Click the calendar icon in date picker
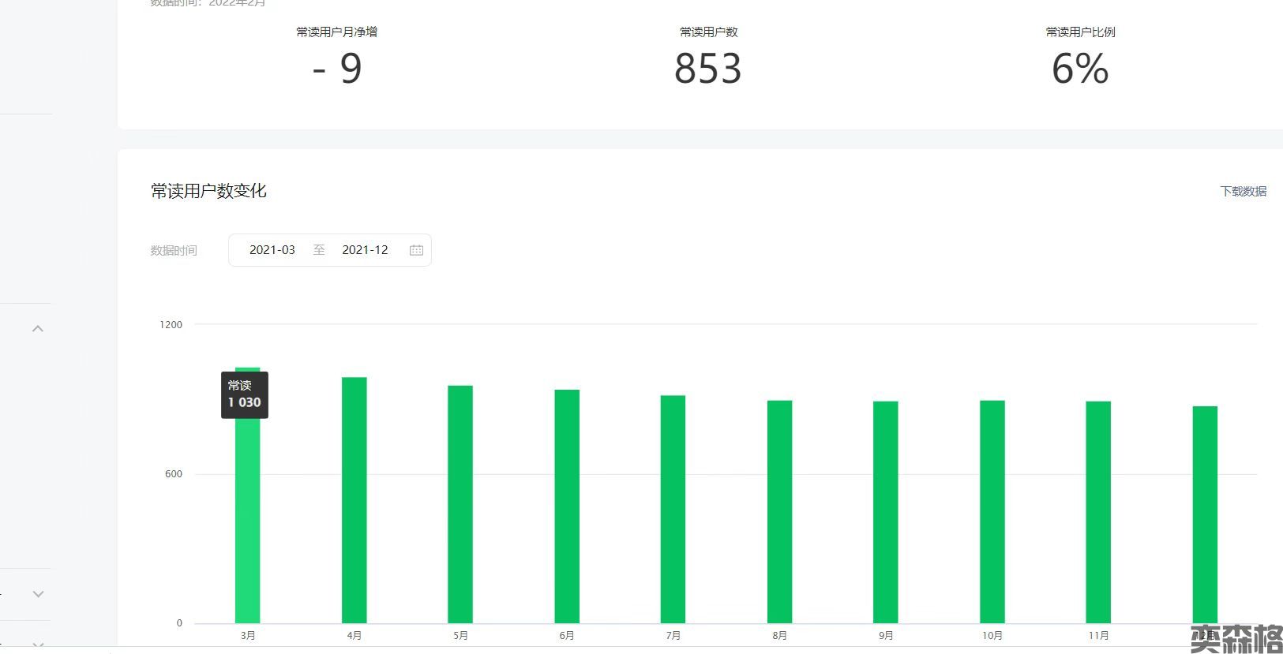The height and width of the screenshot is (654, 1283). (x=416, y=250)
